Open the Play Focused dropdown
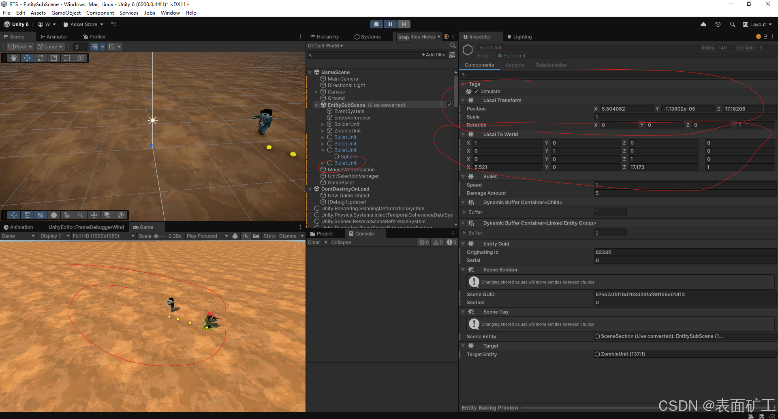 coord(207,236)
